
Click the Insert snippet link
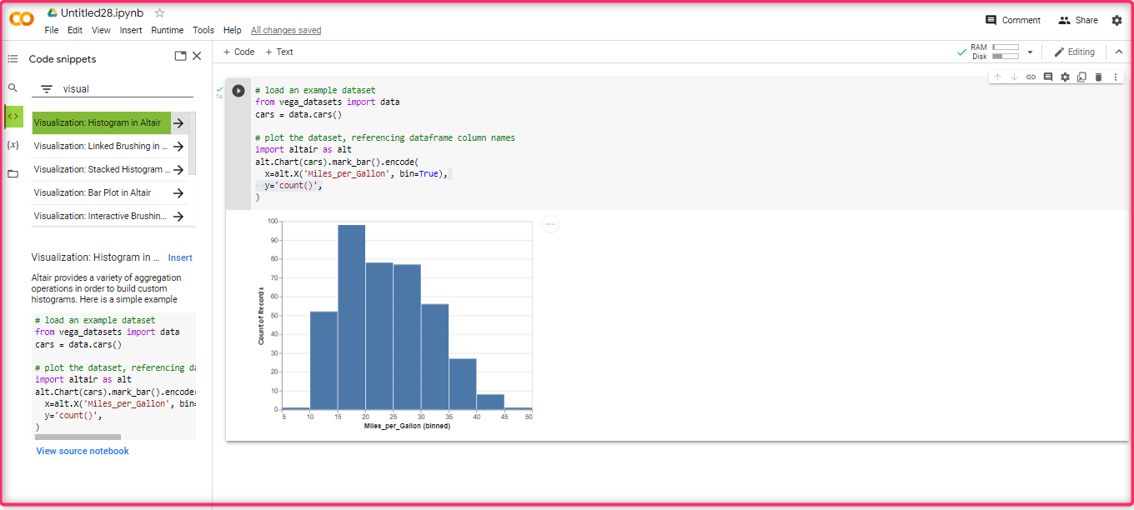pyautogui.click(x=180, y=258)
